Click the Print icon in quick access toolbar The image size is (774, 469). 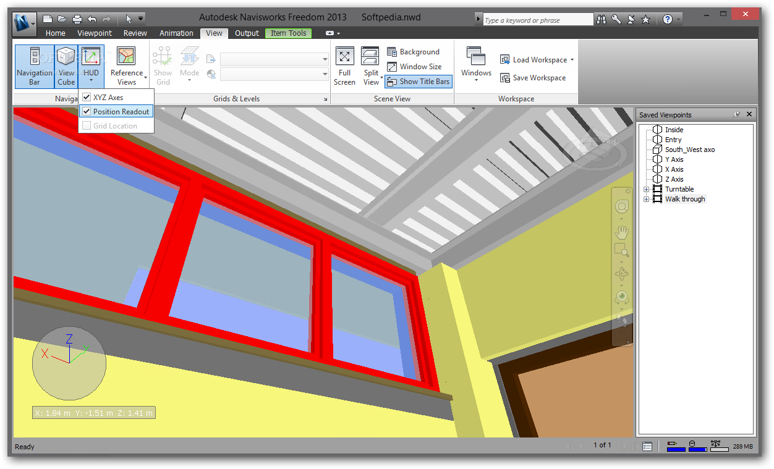[x=77, y=19]
